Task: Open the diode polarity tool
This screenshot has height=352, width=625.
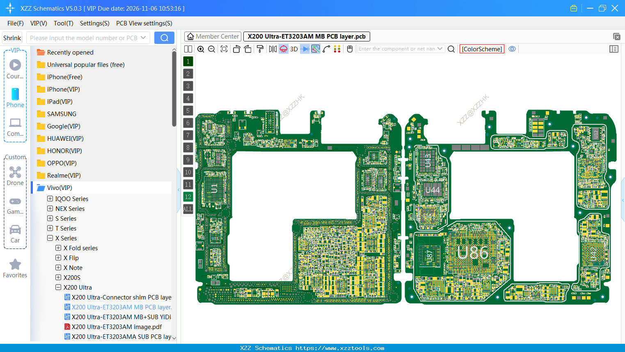Action: pyautogui.click(x=304, y=49)
